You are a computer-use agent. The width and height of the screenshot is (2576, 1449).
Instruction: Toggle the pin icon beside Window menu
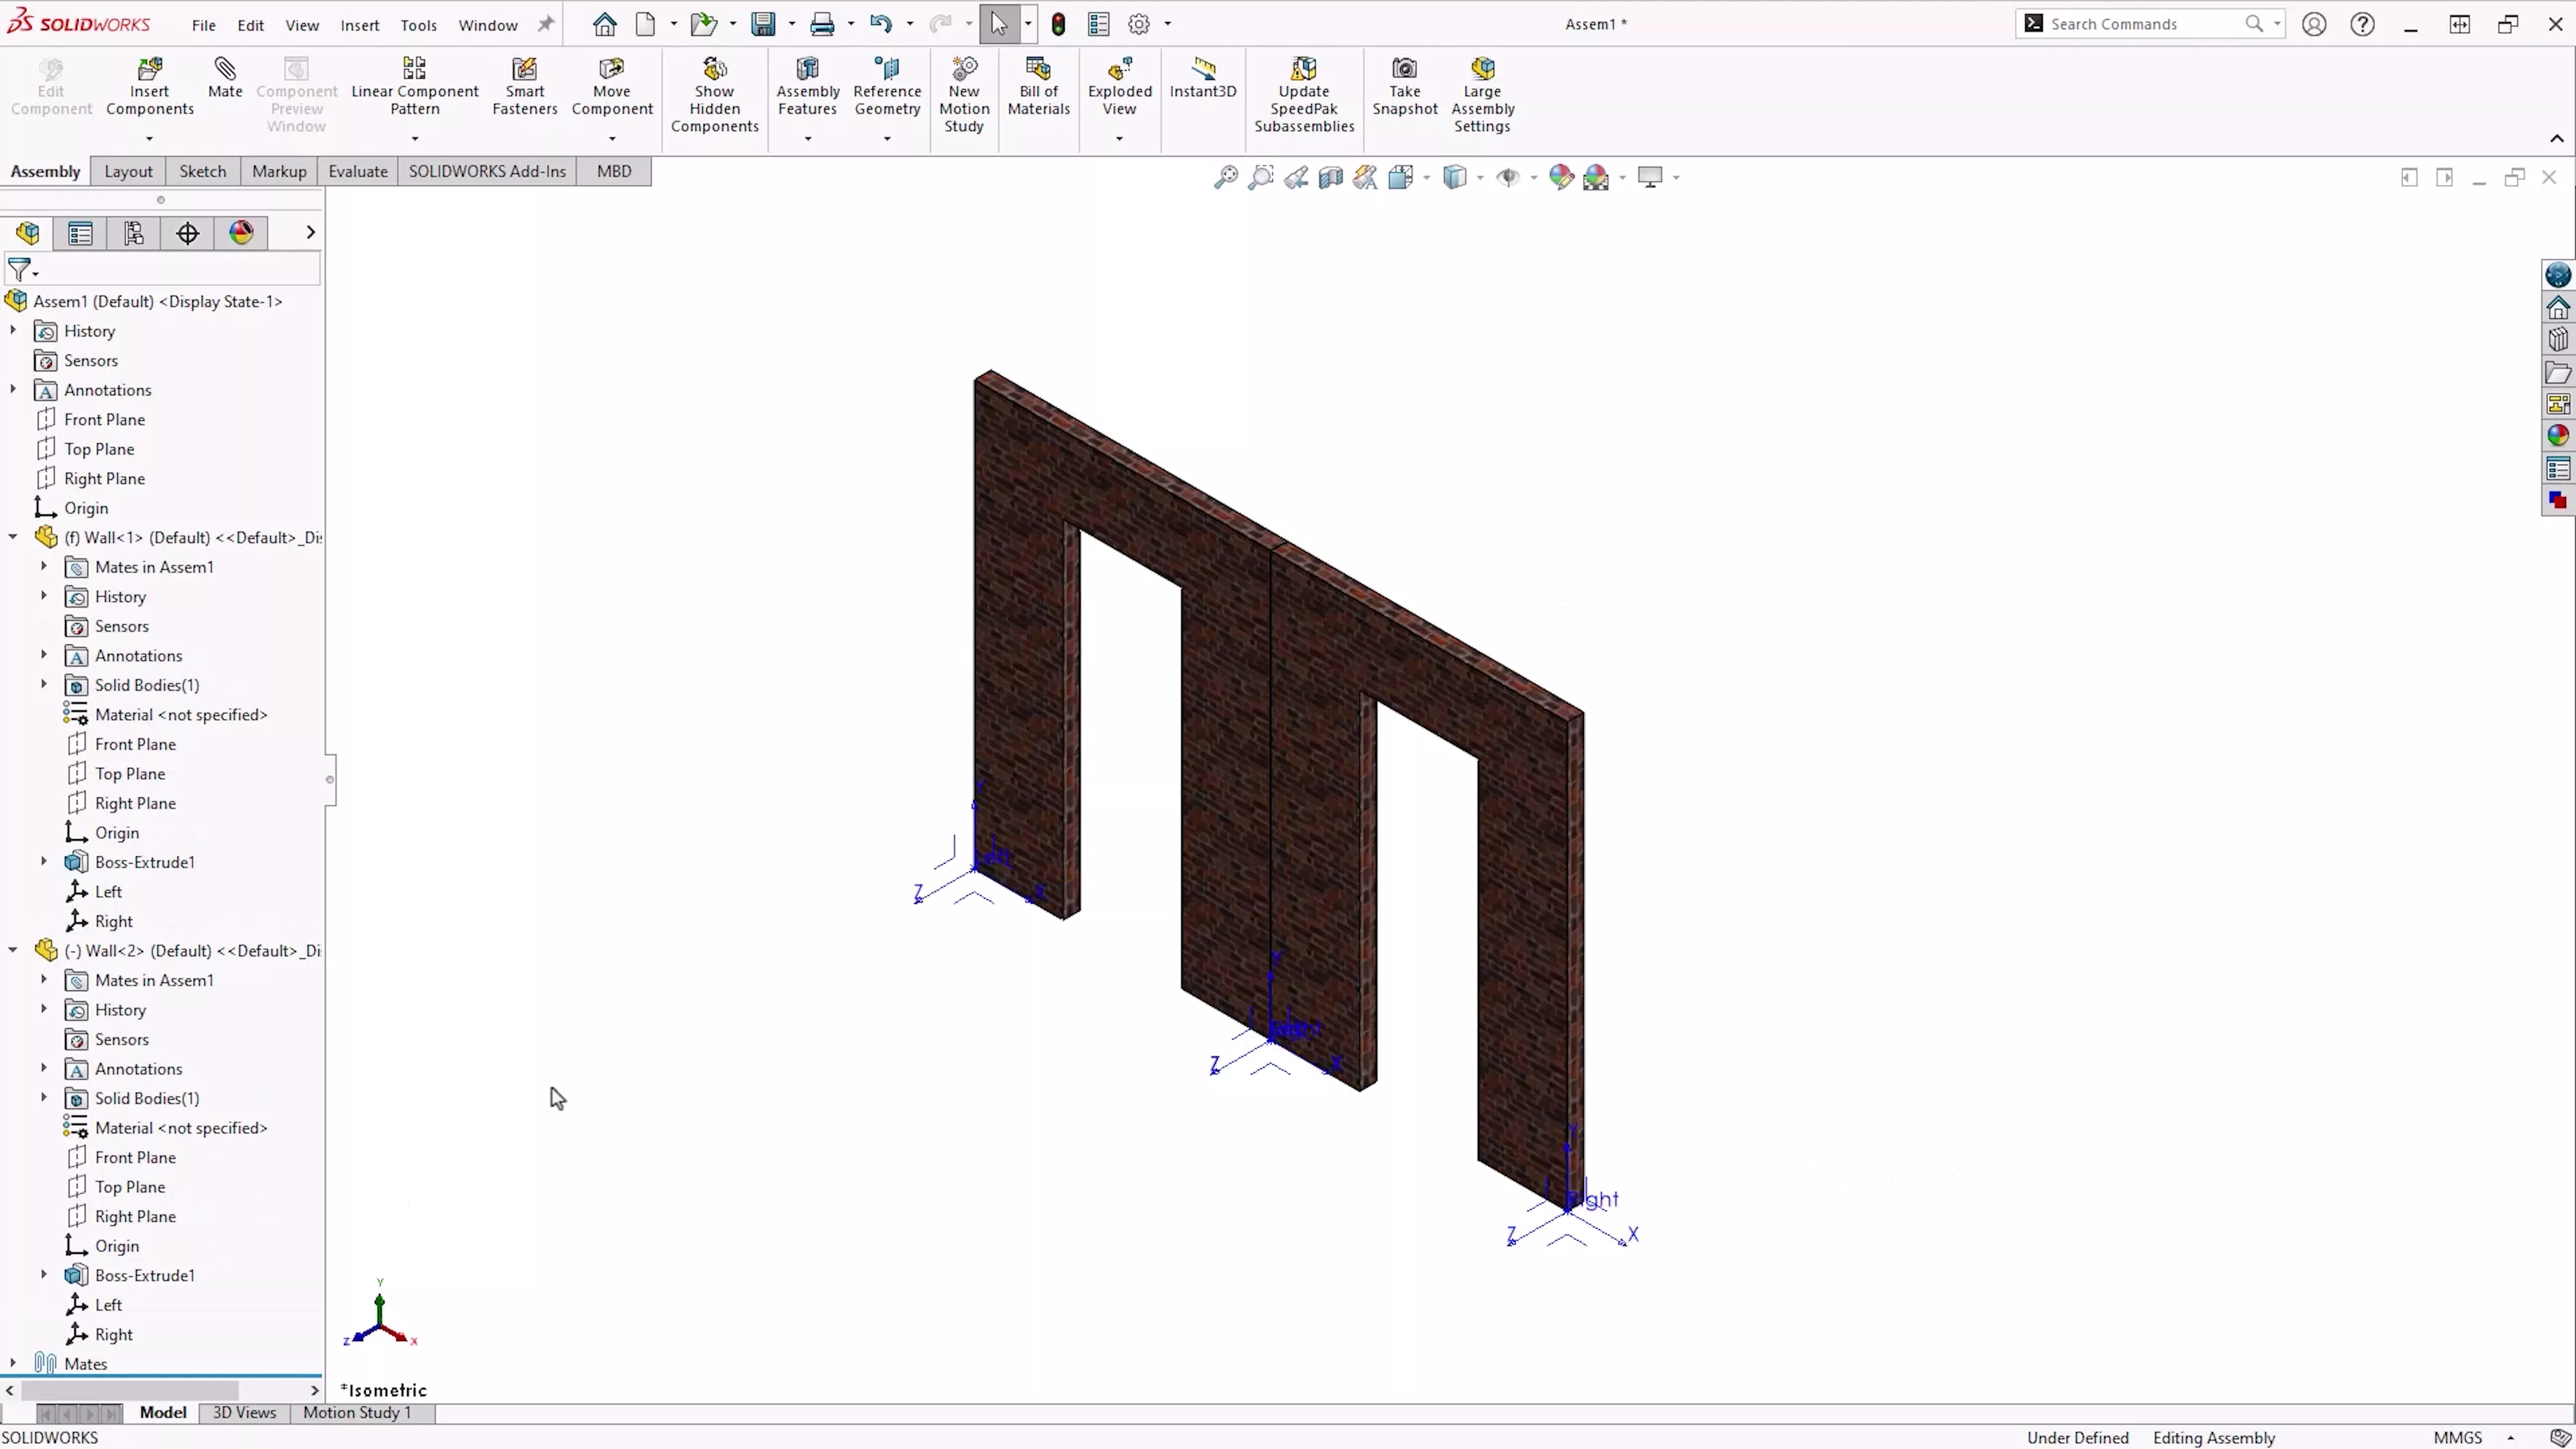click(x=546, y=24)
